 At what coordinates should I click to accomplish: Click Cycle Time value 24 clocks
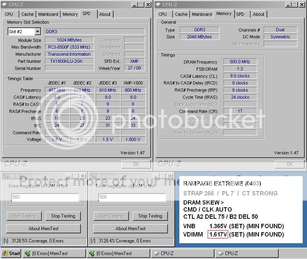[x=240, y=97]
